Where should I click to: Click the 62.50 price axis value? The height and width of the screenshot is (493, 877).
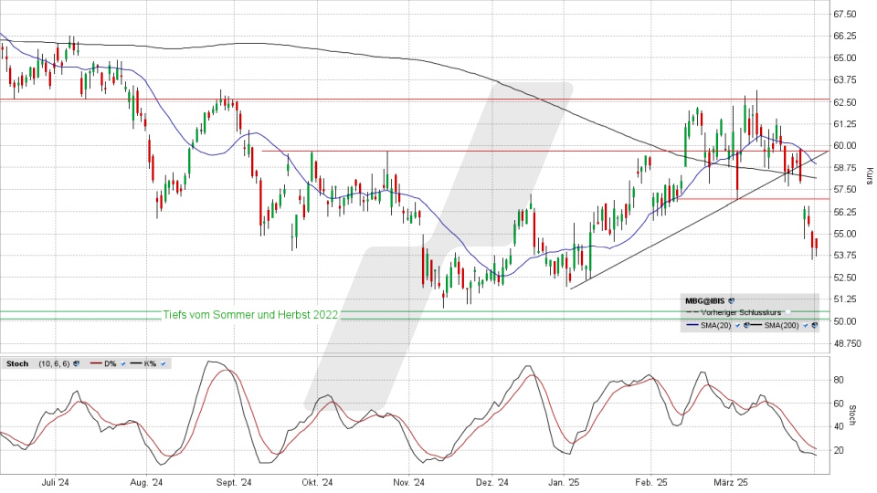click(x=844, y=101)
